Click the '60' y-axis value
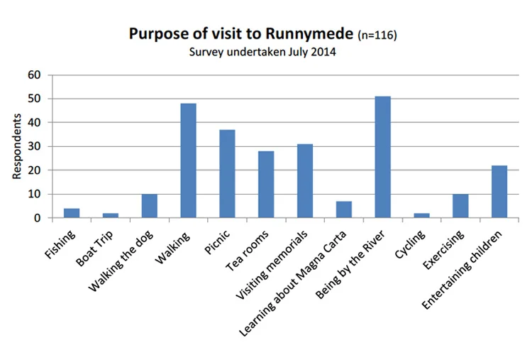 pyautogui.click(x=34, y=75)
